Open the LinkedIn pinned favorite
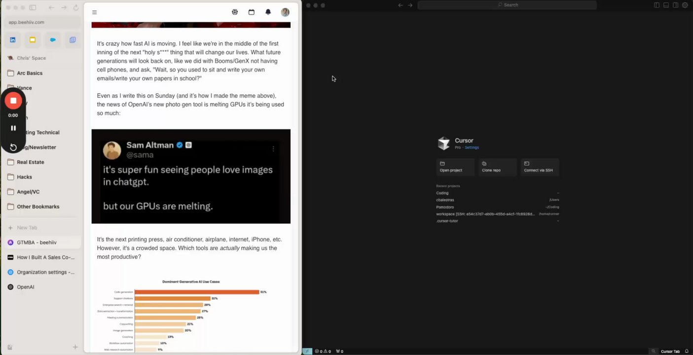This screenshot has width=693, height=355. (x=13, y=40)
